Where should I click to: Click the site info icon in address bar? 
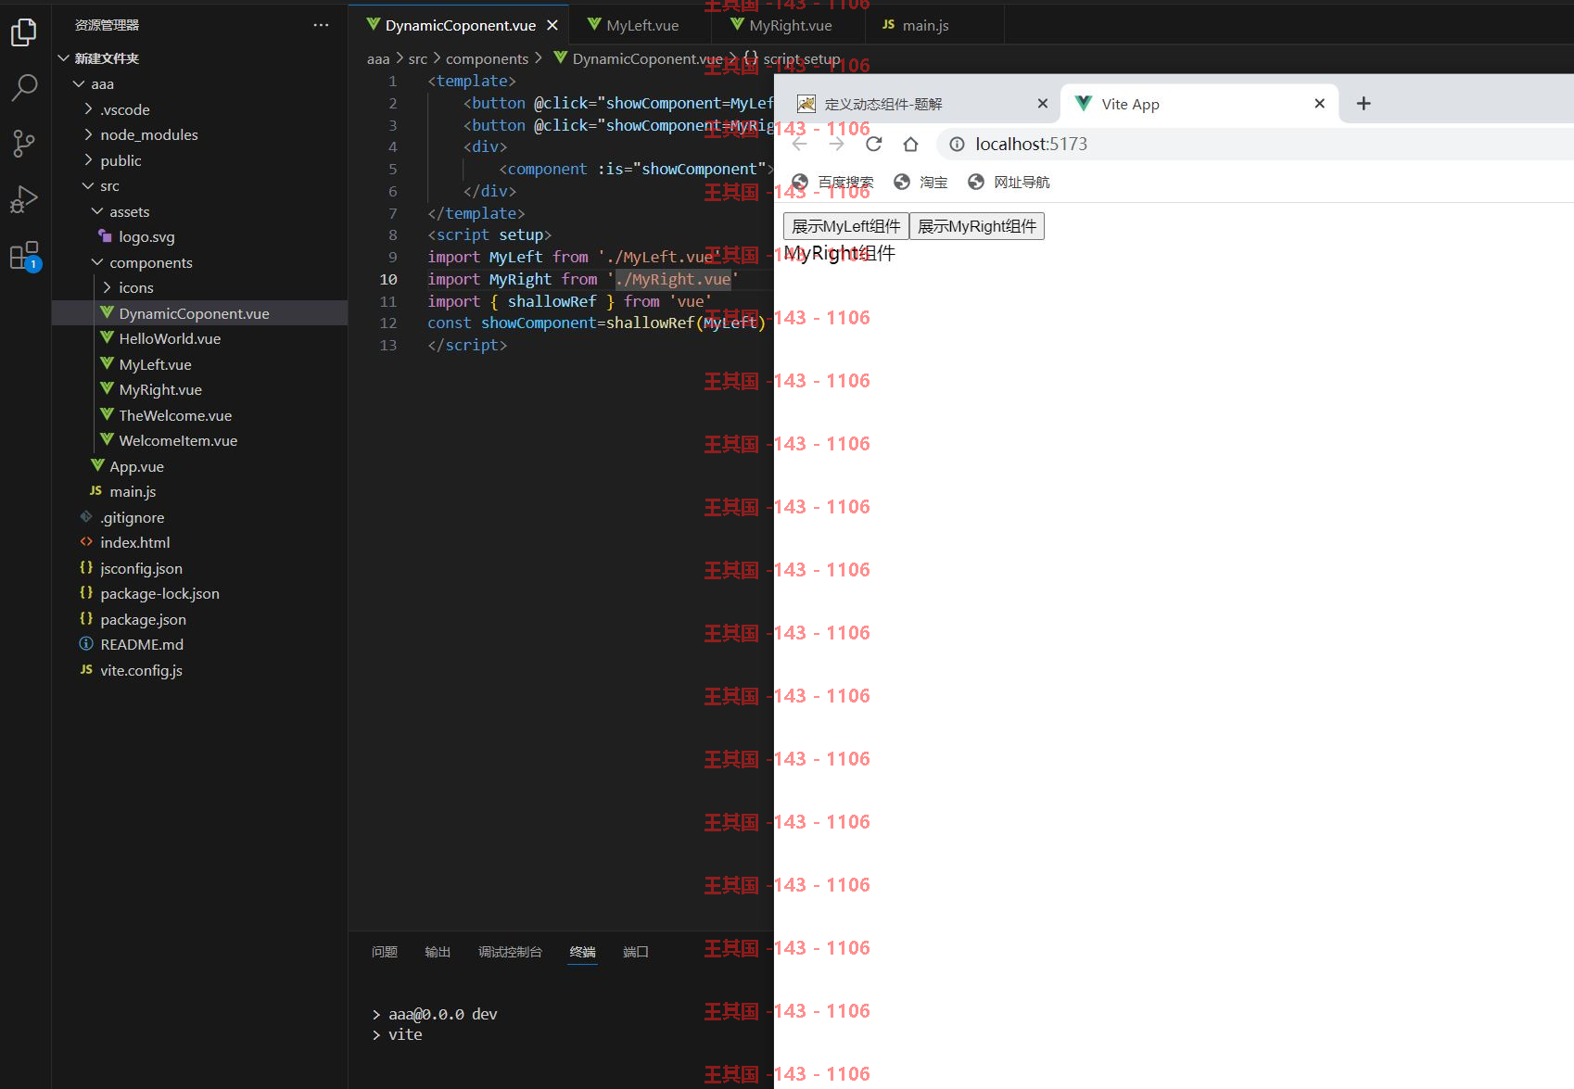pos(957,144)
